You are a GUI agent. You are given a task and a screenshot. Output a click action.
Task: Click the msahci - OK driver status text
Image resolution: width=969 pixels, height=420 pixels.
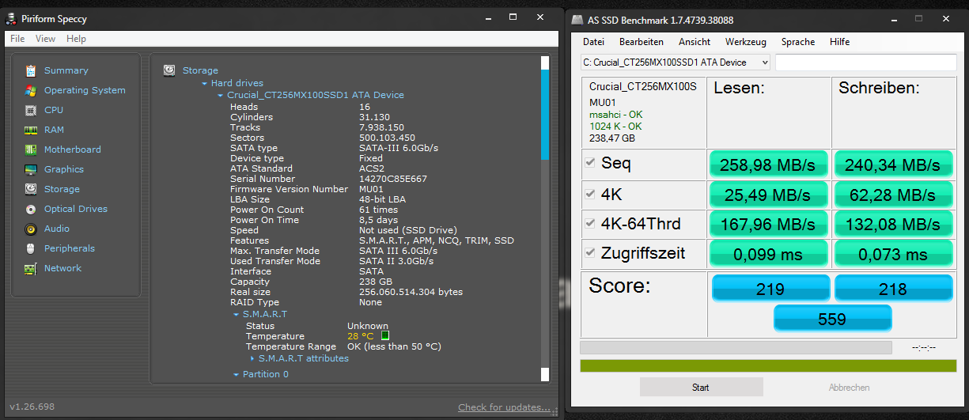pyautogui.click(x=616, y=115)
